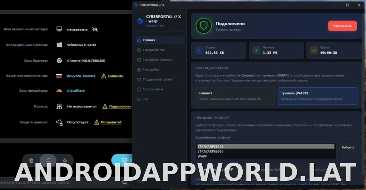366x190 pixels.
Task: Open Настройки Connect sidebar item
Action: click(x=159, y=60)
